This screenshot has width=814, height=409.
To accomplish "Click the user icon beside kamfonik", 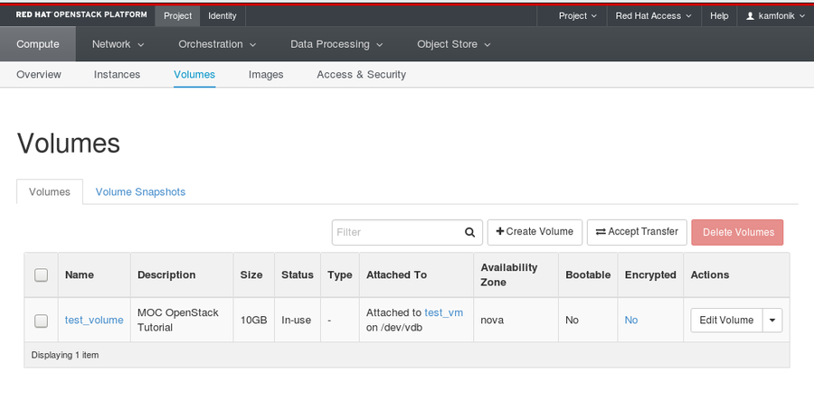I will 750,16.
